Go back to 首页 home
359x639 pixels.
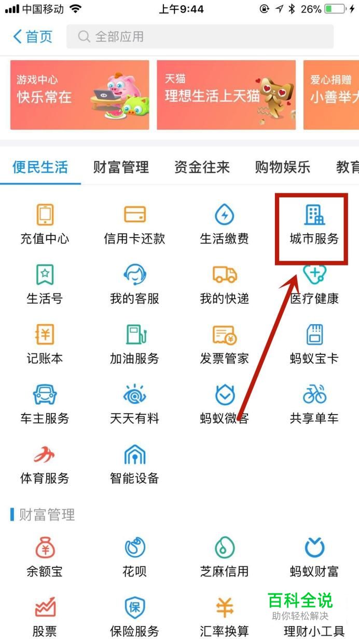(x=33, y=36)
